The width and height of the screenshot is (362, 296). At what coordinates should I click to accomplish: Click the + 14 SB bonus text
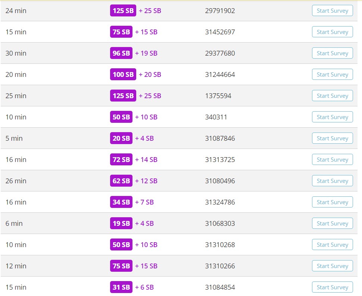point(146,159)
